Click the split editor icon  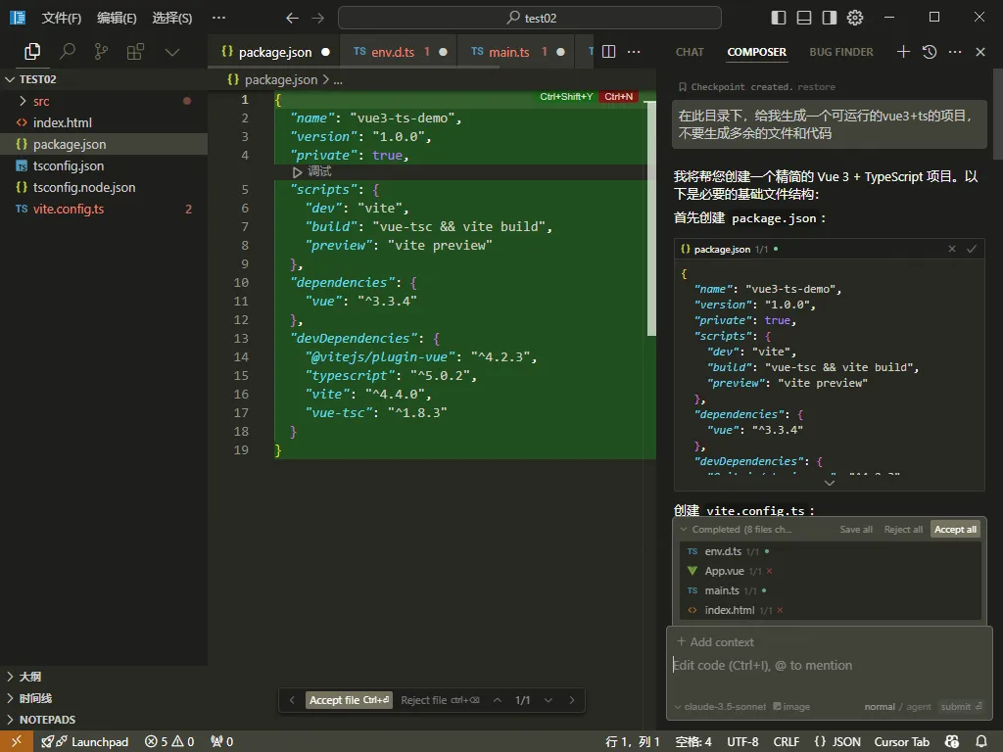[608, 52]
